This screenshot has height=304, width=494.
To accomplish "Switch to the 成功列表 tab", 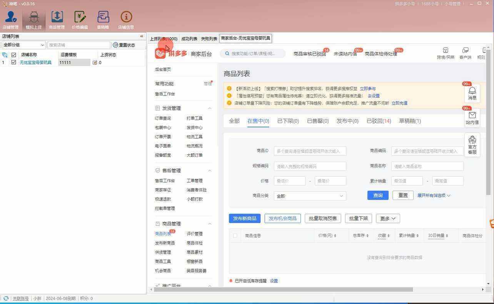I will click(x=189, y=38).
